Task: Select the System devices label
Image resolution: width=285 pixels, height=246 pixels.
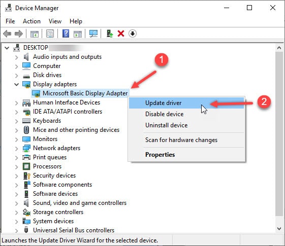Action: [x=53, y=221]
